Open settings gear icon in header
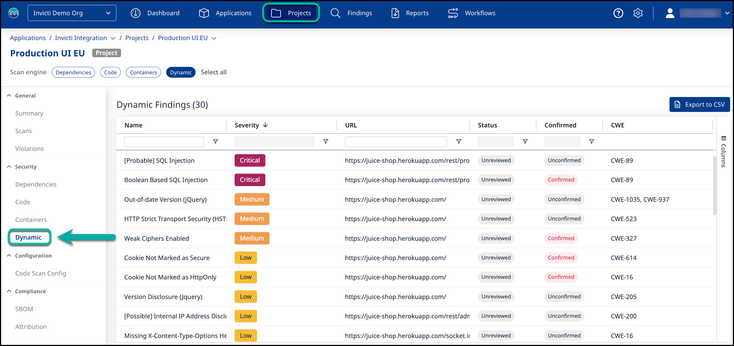The height and width of the screenshot is (346, 734). coord(638,13)
